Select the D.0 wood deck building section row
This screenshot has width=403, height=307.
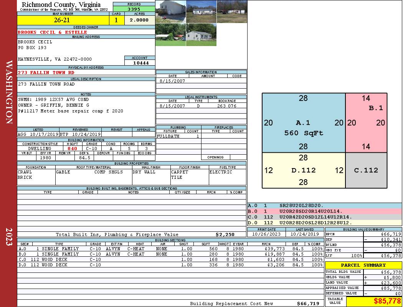click(170, 265)
